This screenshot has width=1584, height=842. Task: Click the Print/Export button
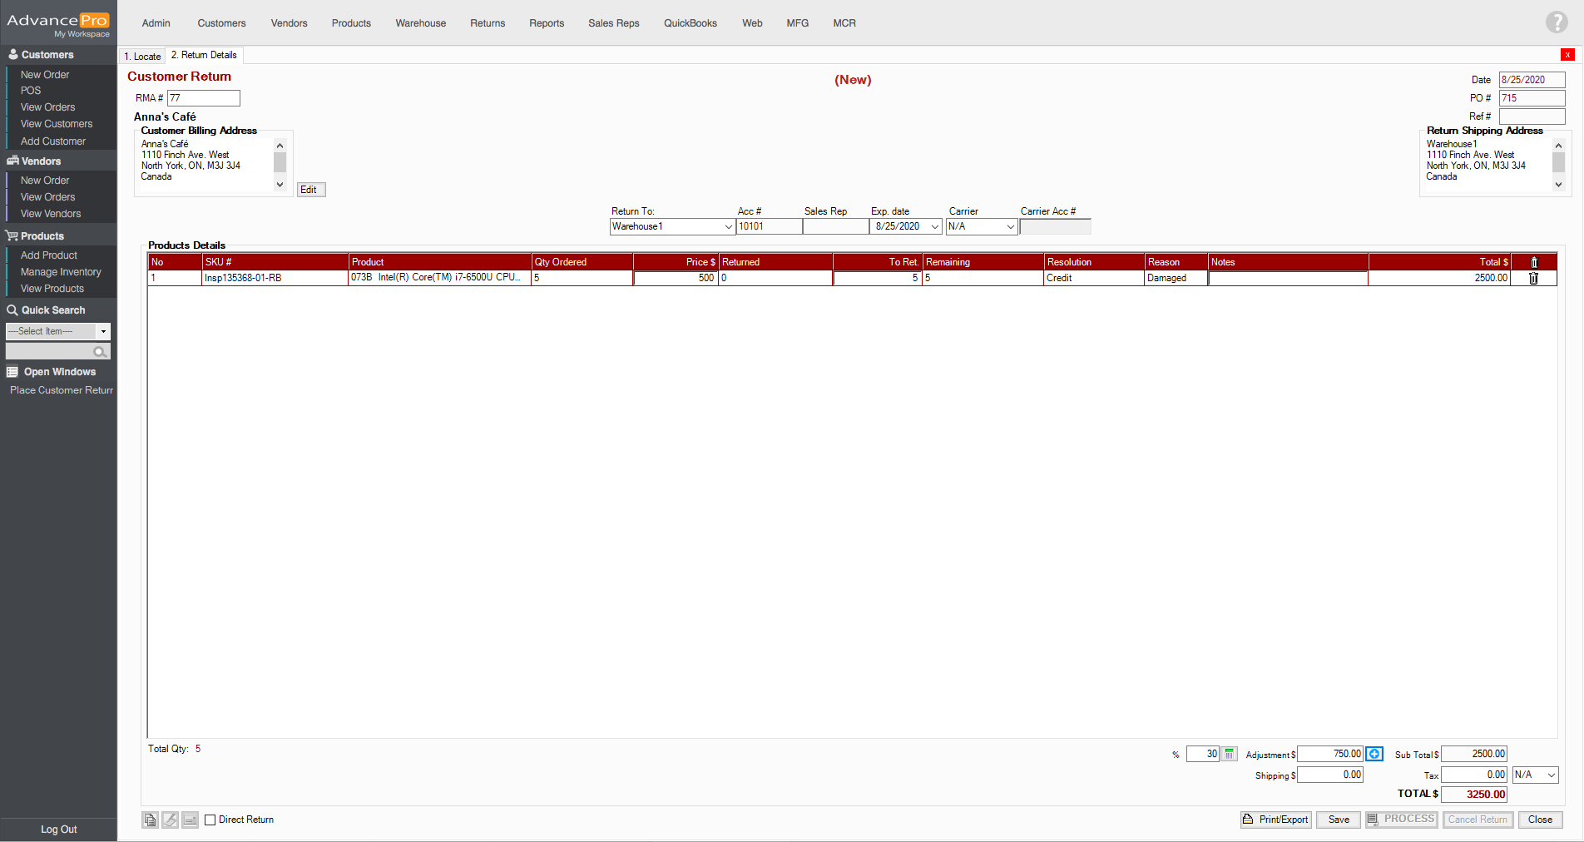click(1275, 820)
